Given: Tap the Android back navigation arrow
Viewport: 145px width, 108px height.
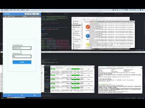Looking at the screenshot, I should [9, 95].
